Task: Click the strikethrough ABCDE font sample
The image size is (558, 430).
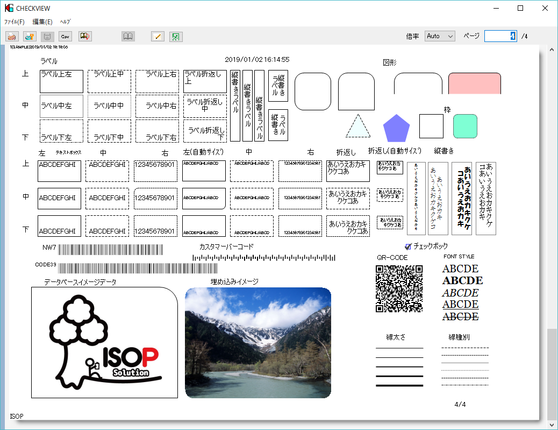Action: (461, 316)
